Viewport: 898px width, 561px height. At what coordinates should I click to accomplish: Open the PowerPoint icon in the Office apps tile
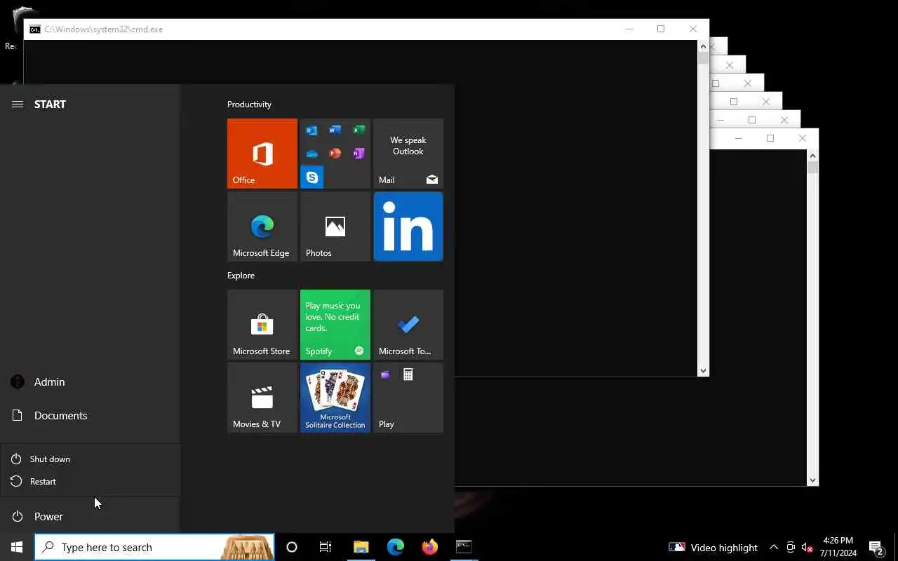coord(335,154)
